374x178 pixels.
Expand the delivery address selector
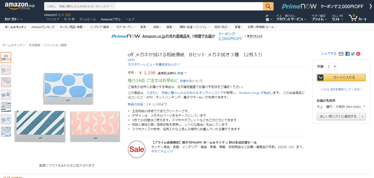pos(364,106)
